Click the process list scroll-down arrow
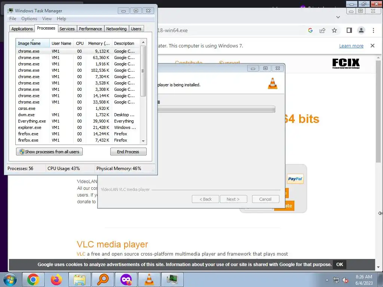This screenshot has width=383, height=287. 143,141
